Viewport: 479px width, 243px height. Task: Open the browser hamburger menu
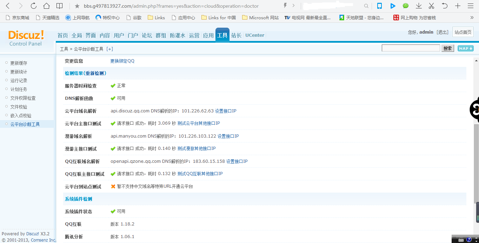point(471,6)
